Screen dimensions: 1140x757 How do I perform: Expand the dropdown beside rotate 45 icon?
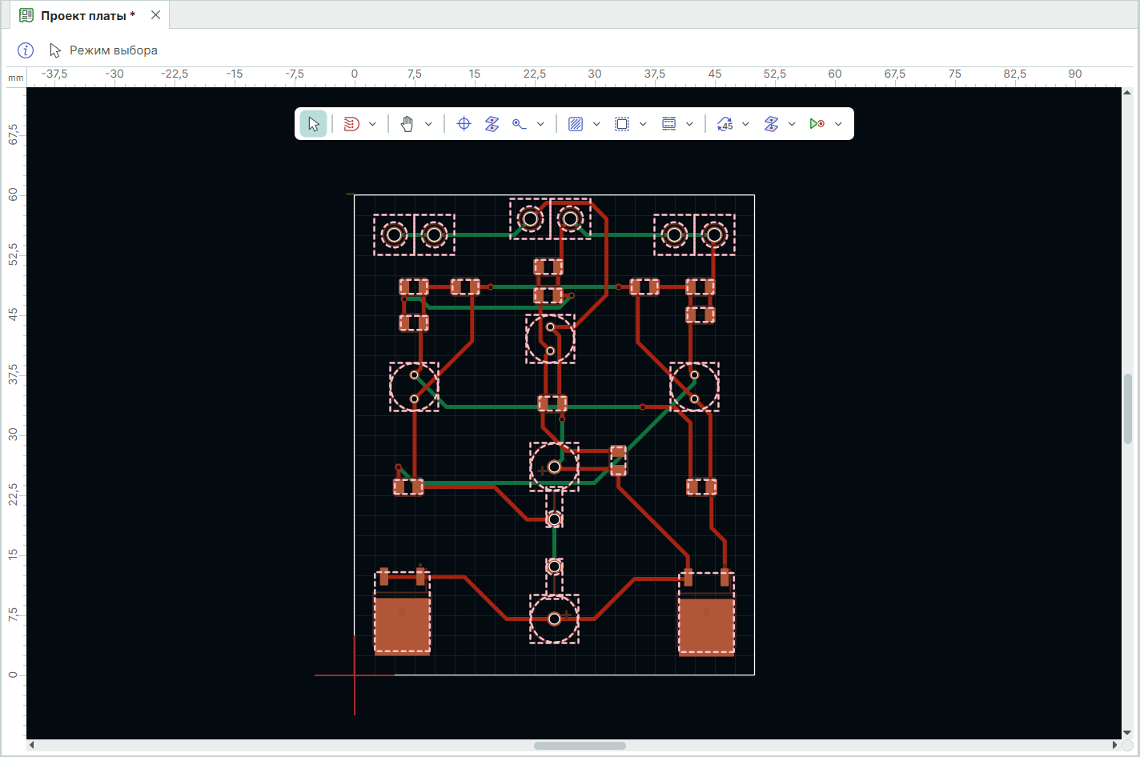745,124
